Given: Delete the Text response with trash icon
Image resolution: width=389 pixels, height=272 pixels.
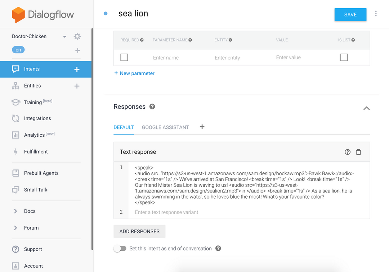Looking at the screenshot, I should 358,152.
